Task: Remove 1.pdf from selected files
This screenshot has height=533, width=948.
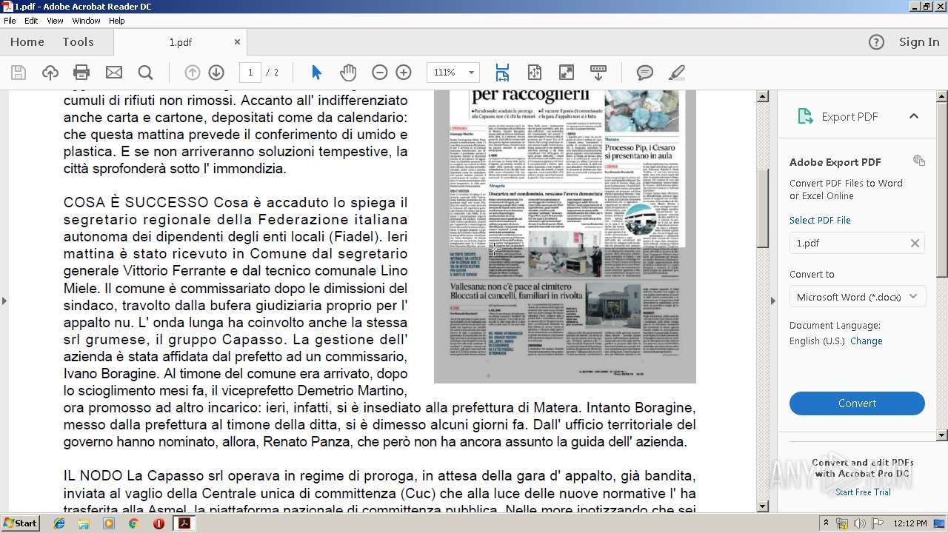Action: point(915,243)
